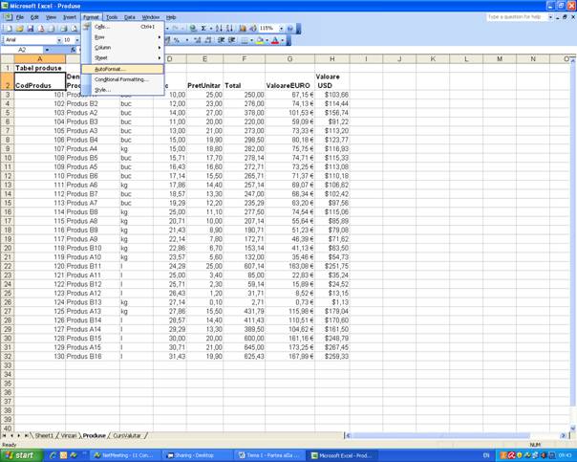Open the Chart Wizard icon

tap(242, 29)
